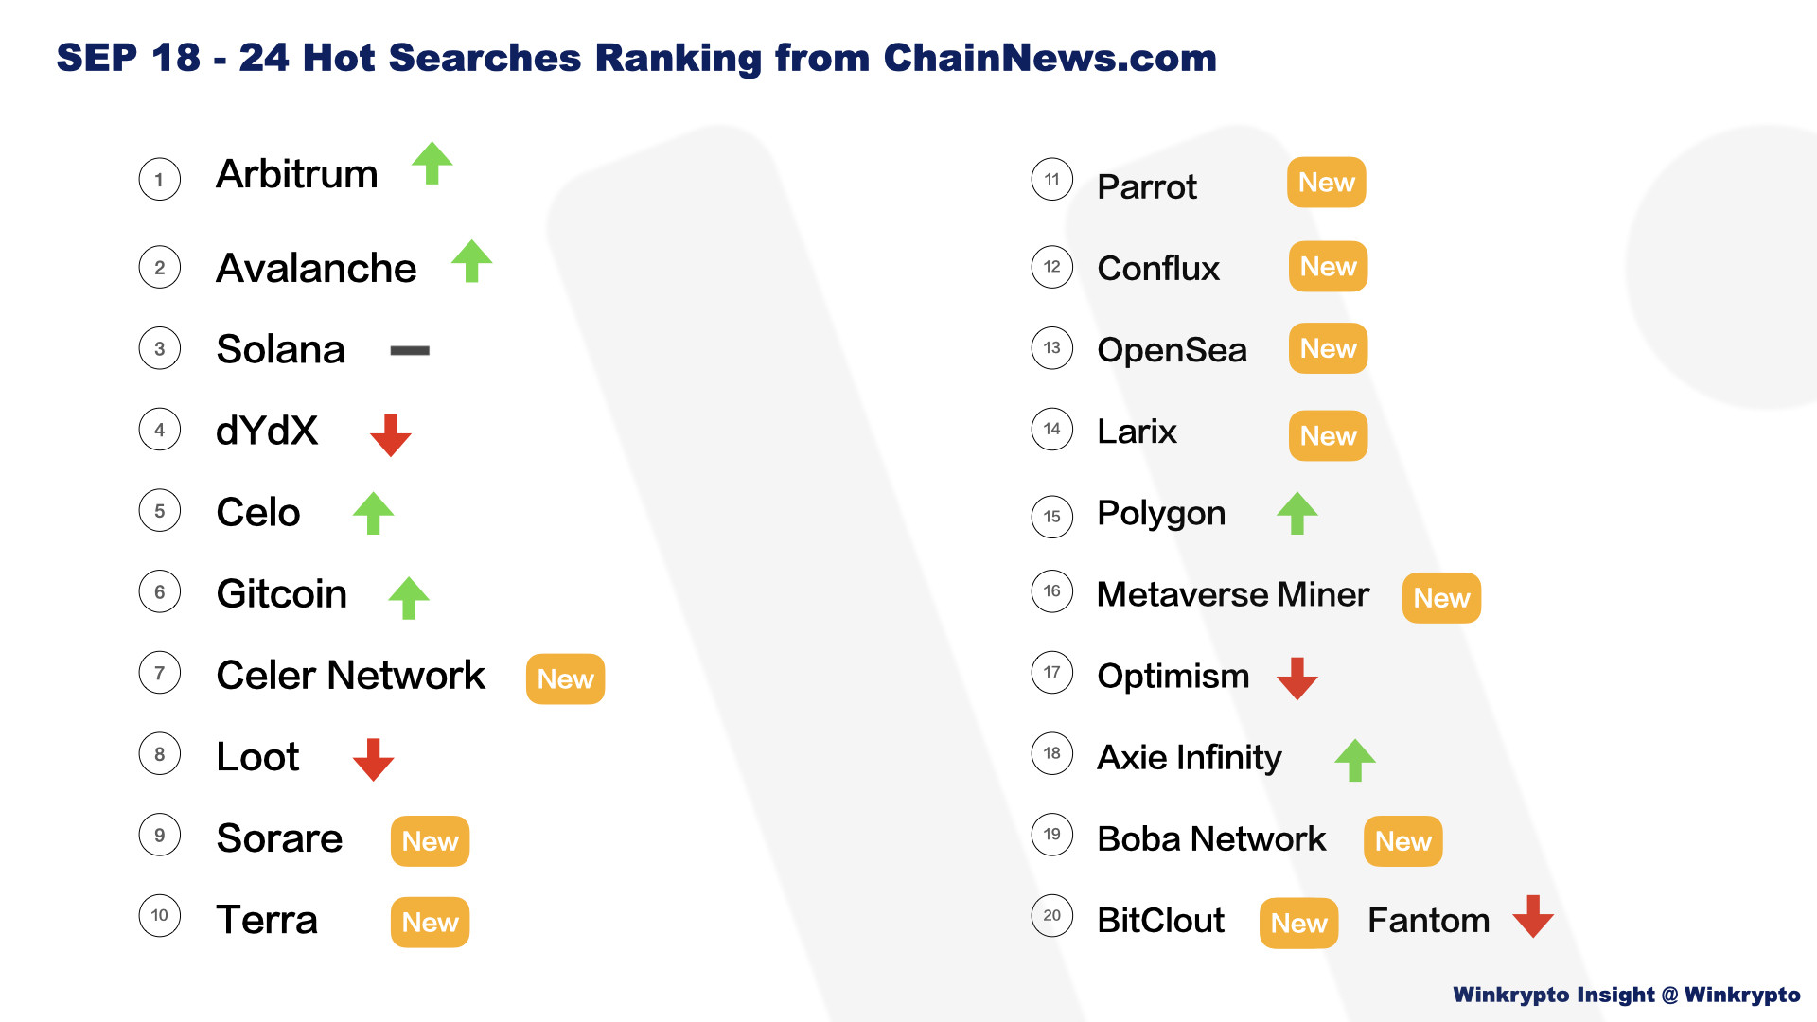
Task: Click the Winkrypto Insight @ Winkrypto credit
Action: coord(1627,995)
